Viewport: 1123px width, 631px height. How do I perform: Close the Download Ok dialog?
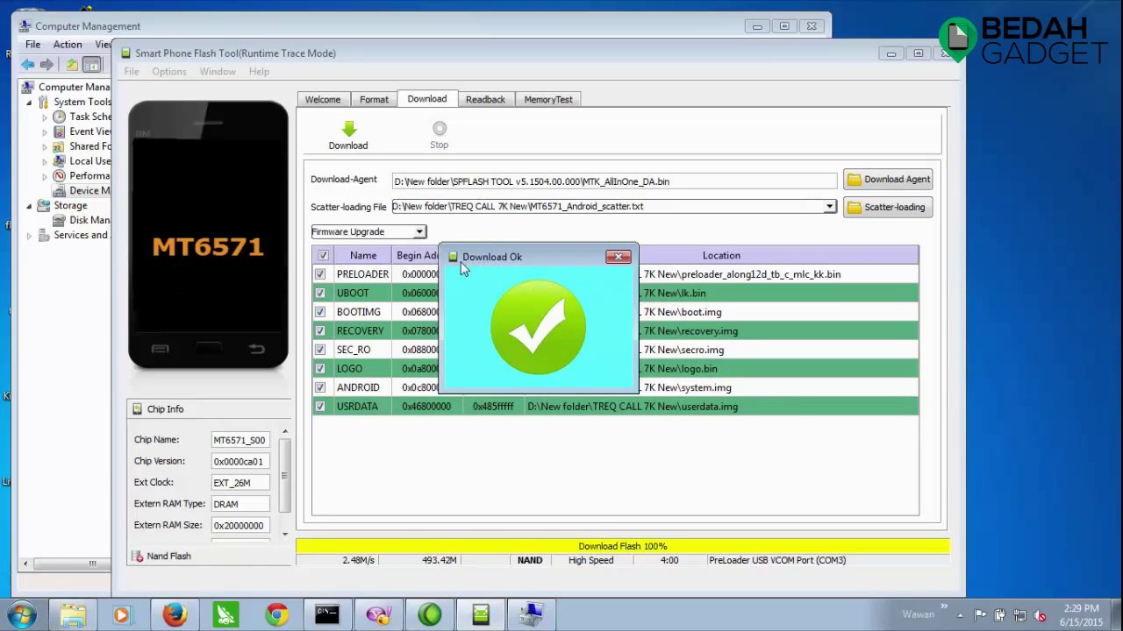(618, 257)
